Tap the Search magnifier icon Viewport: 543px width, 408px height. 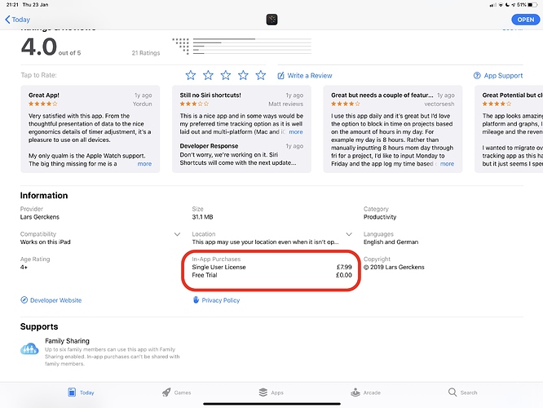[452, 392]
